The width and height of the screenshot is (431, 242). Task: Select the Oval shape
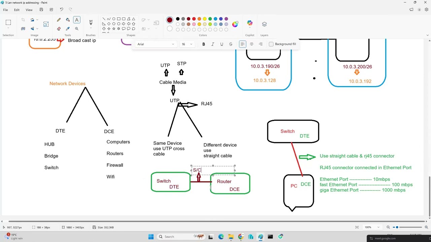click(x=114, y=19)
